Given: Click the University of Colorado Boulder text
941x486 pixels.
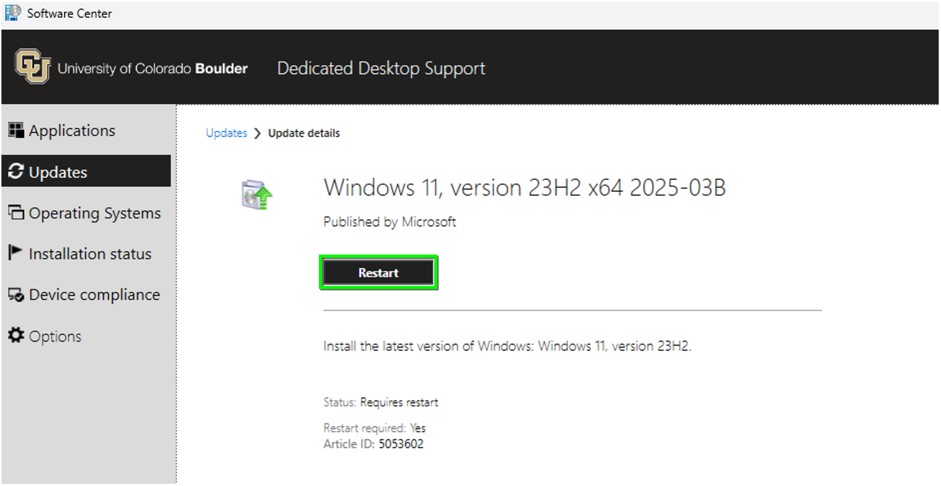Looking at the screenshot, I should pyautogui.click(x=152, y=69).
